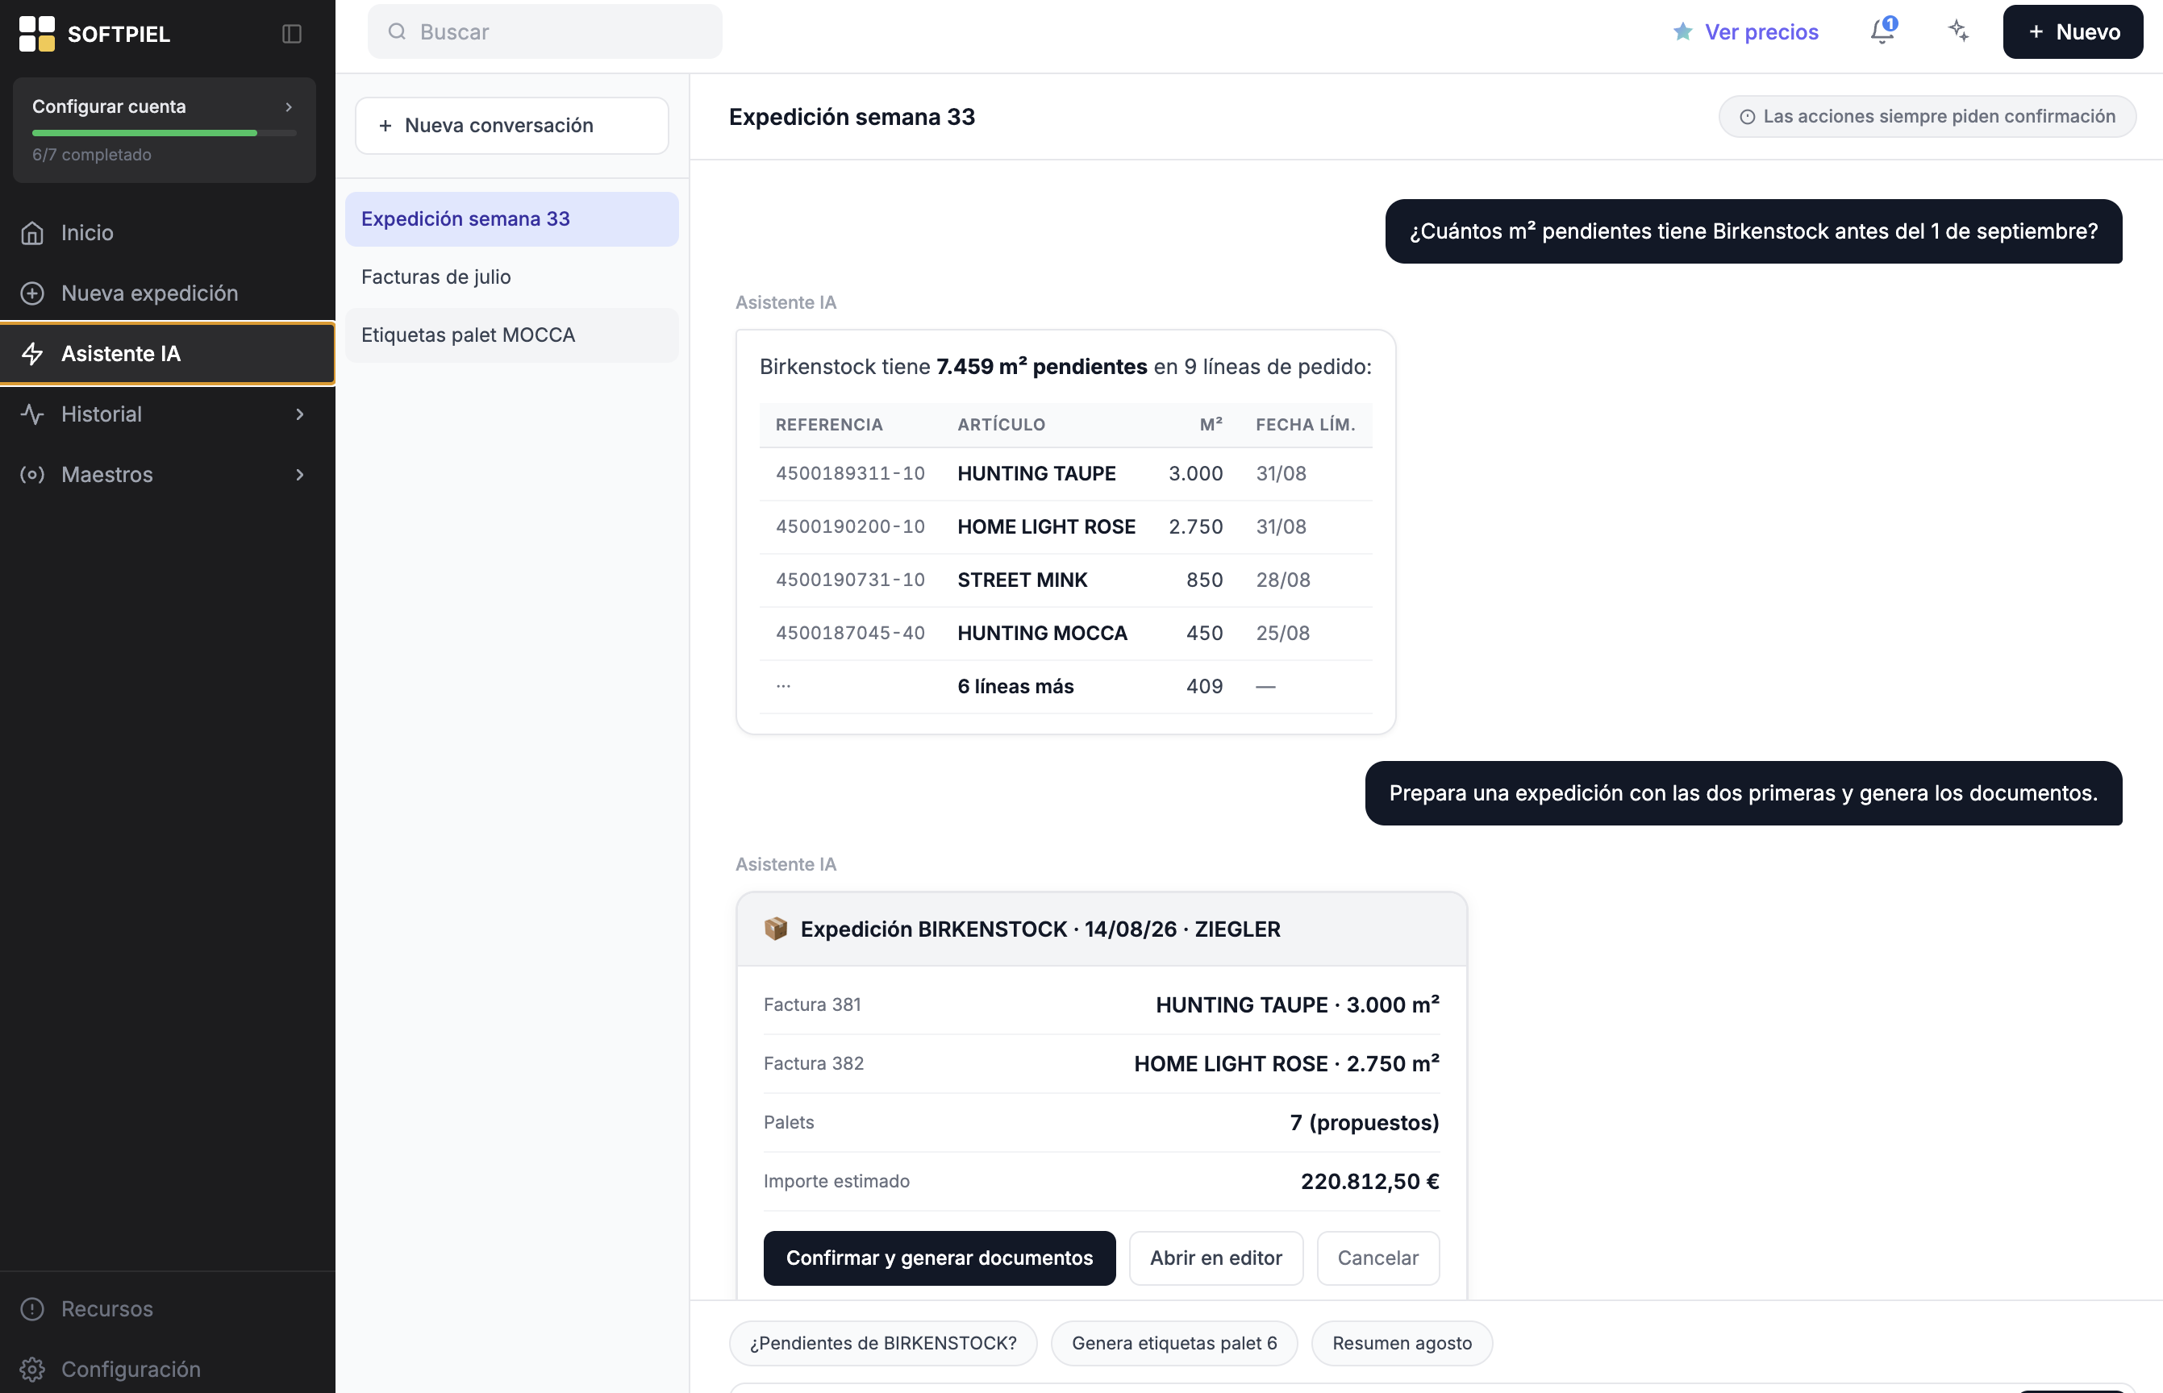
Task: Click the HOME LIGHT ROSE table row
Action: click(1065, 526)
